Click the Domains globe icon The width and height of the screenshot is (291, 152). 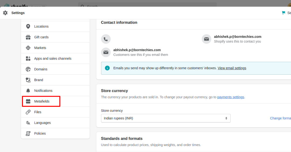coord(28,69)
